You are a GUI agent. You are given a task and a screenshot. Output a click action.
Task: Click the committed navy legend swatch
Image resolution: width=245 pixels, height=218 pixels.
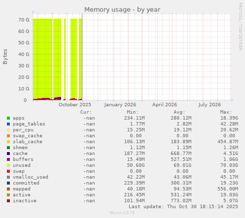pyautogui.click(x=8, y=183)
